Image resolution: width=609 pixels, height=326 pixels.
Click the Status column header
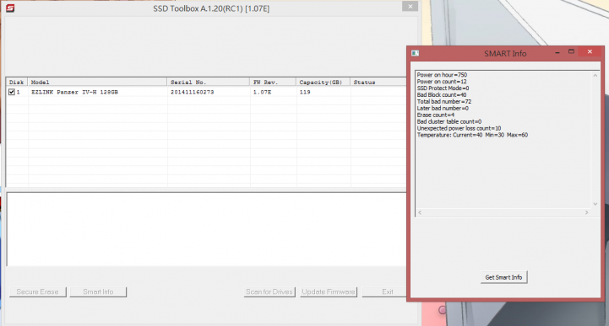click(378, 82)
